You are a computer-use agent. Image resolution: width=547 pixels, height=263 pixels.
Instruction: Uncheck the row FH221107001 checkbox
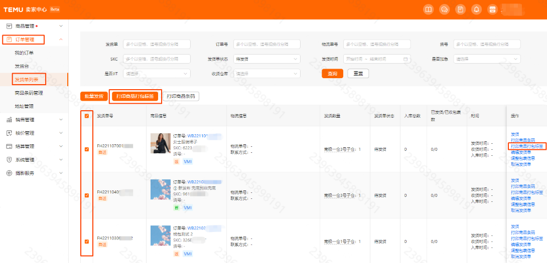(x=87, y=149)
